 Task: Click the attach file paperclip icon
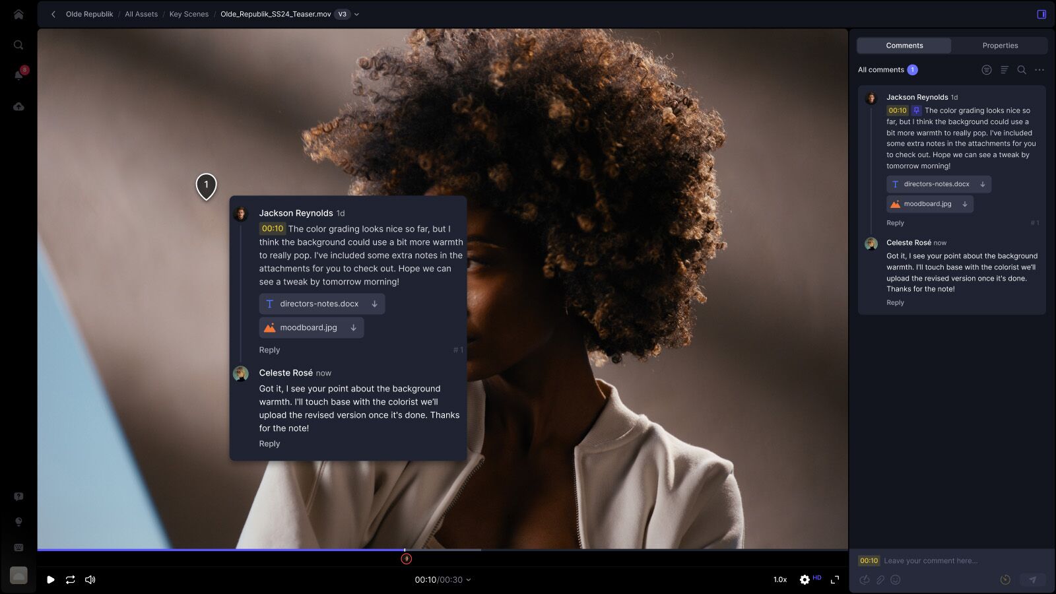[880, 579]
